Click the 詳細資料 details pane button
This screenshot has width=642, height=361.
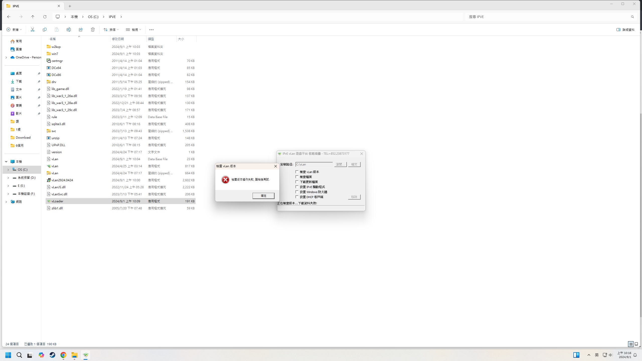point(625,30)
